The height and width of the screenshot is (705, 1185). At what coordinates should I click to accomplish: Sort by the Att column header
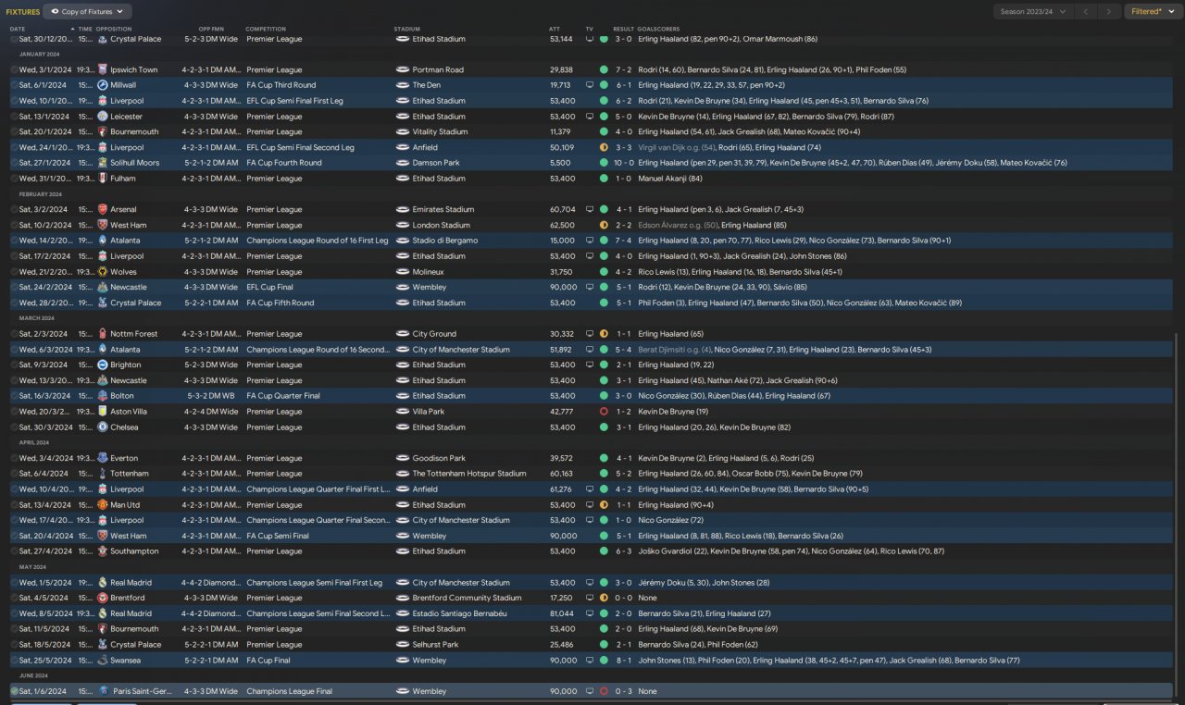555,29
